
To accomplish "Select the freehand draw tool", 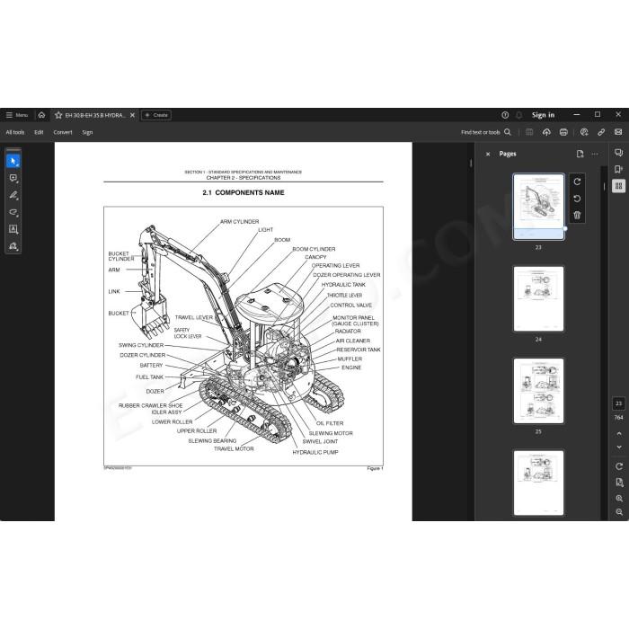I will (x=13, y=212).
